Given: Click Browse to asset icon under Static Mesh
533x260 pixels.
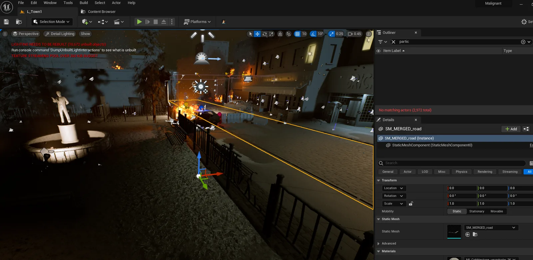Looking at the screenshot, I should pos(475,234).
